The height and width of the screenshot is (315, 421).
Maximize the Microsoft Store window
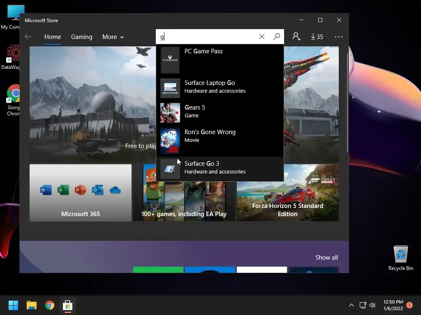click(320, 20)
